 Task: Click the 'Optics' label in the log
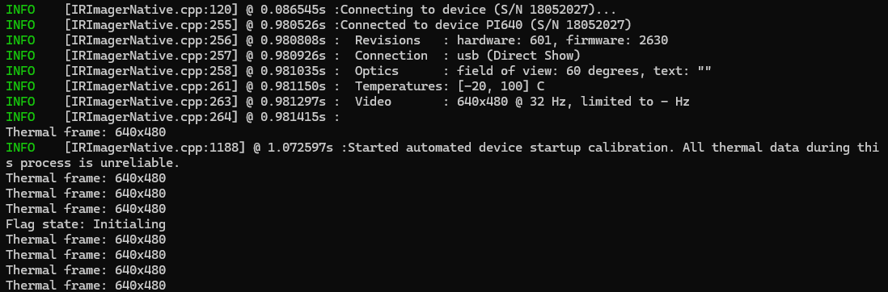coord(377,71)
